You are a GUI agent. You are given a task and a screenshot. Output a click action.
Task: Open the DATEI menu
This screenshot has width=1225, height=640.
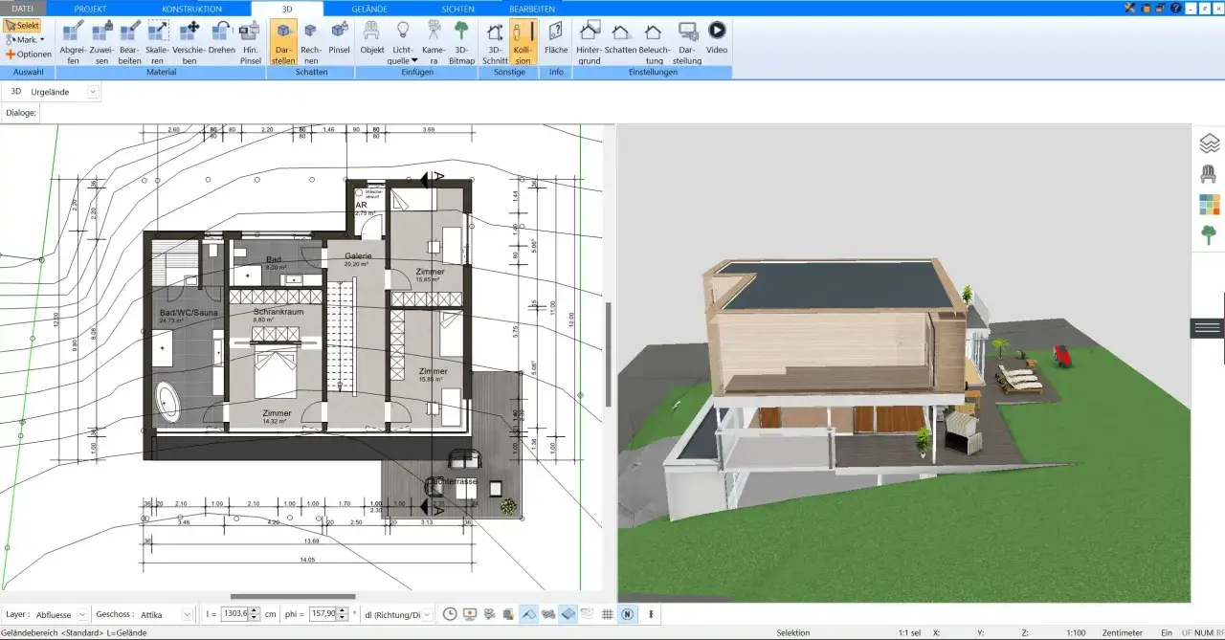(x=21, y=9)
